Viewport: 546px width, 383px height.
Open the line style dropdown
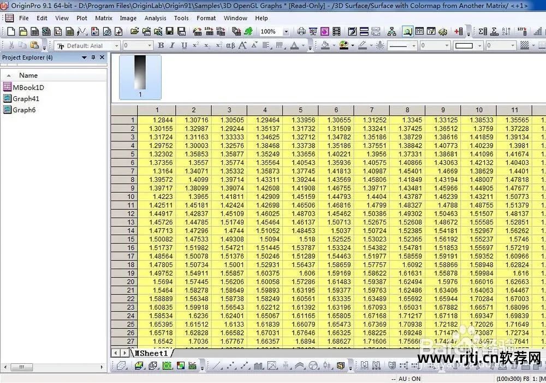[414, 46]
